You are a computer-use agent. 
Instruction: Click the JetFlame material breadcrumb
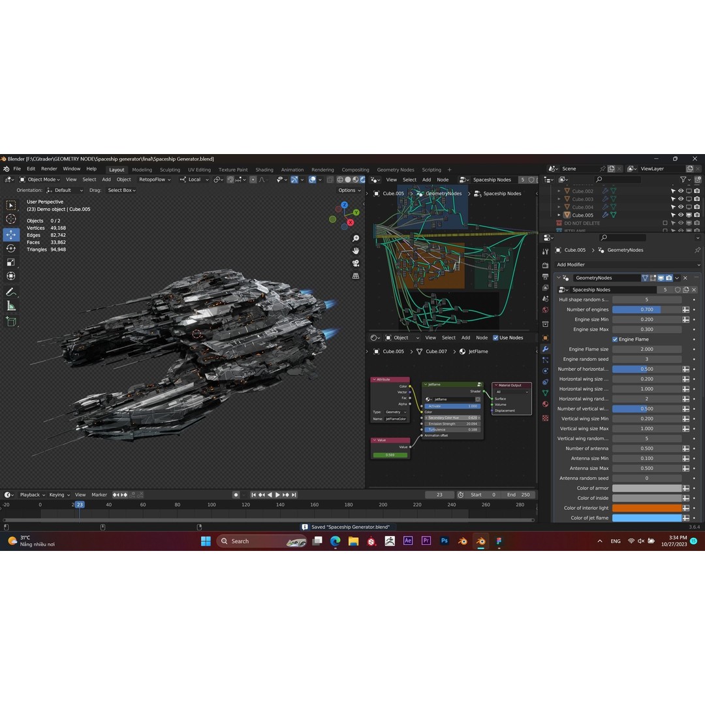[x=478, y=352]
